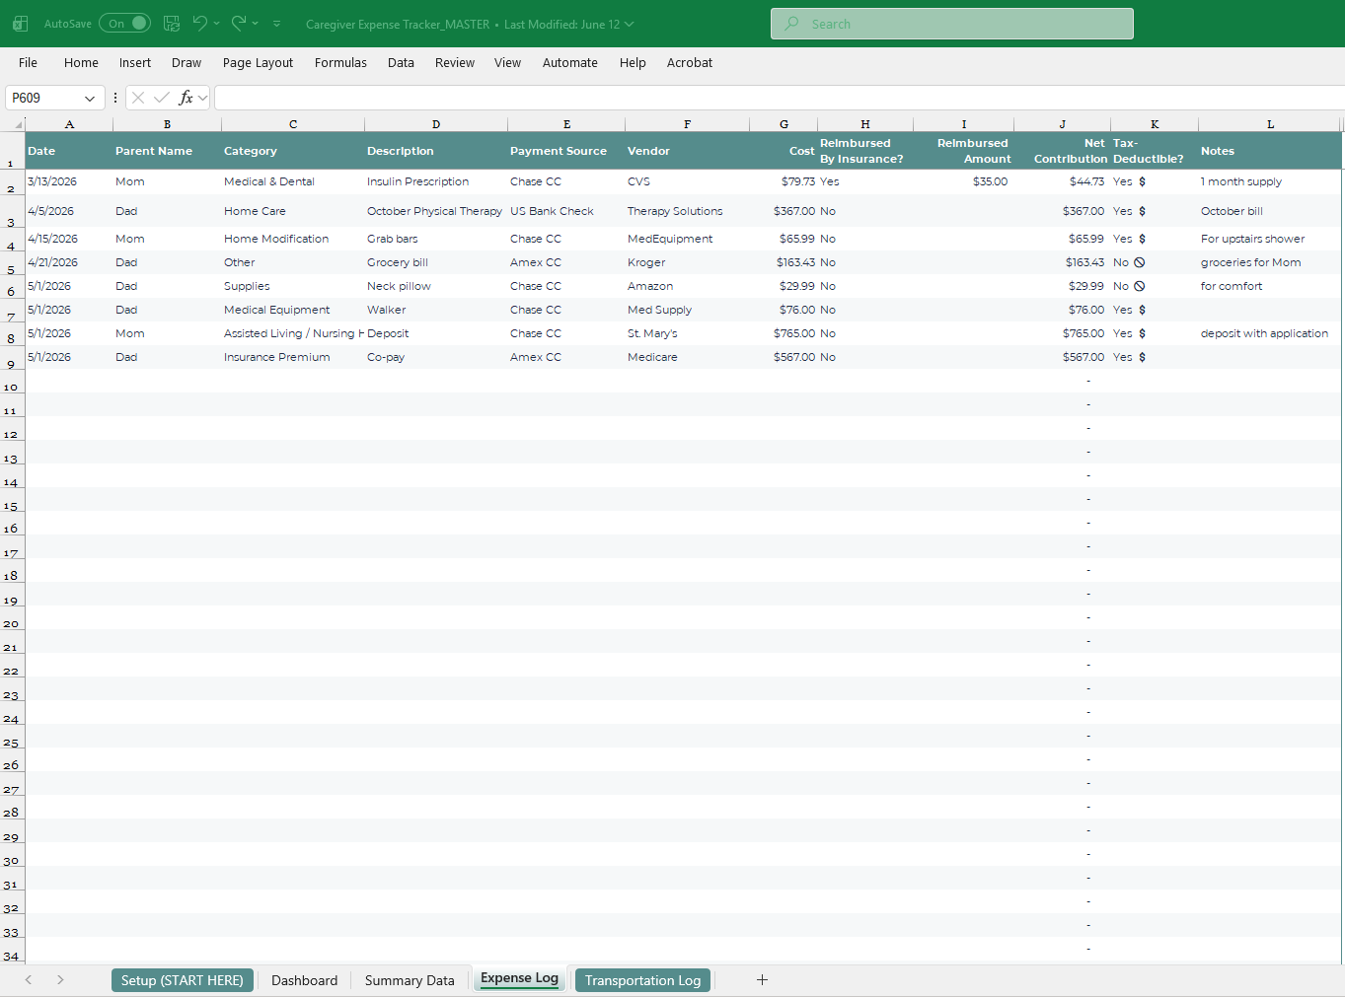Viewport: 1345px width, 997px height.
Task: Open the Page Layout tab
Action: (x=258, y=63)
